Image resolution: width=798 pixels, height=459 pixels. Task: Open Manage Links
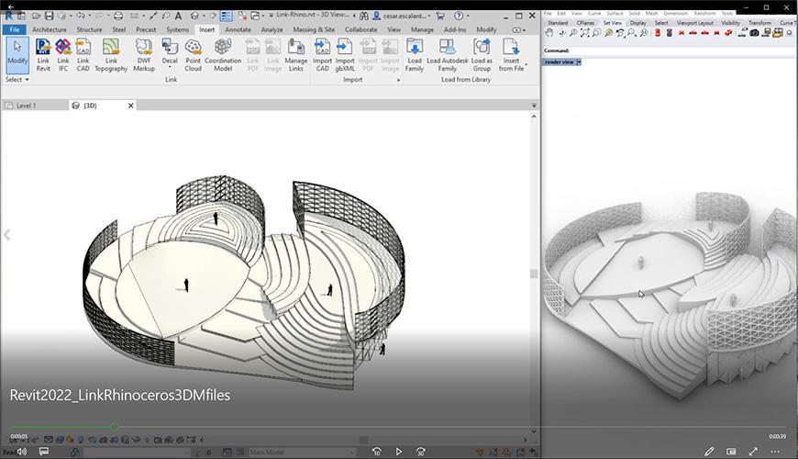pos(295,54)
